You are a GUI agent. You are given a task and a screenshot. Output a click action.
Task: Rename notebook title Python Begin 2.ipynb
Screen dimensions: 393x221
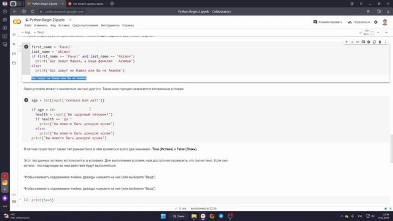47,20
